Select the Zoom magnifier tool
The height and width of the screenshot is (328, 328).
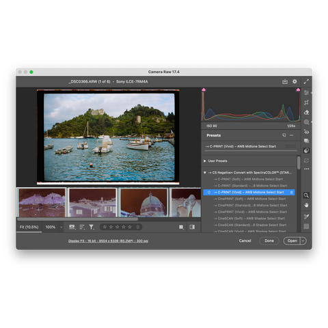(x=306, y=195)
